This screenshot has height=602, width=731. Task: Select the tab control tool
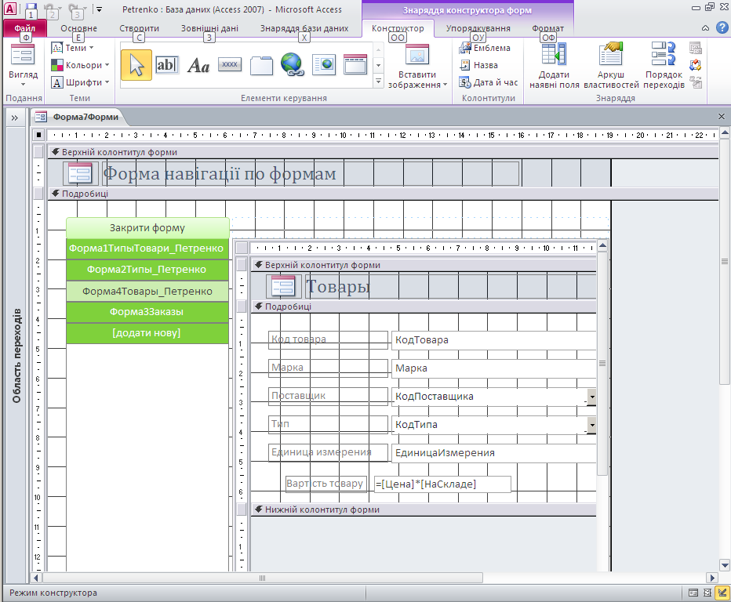tap(261, 65)
